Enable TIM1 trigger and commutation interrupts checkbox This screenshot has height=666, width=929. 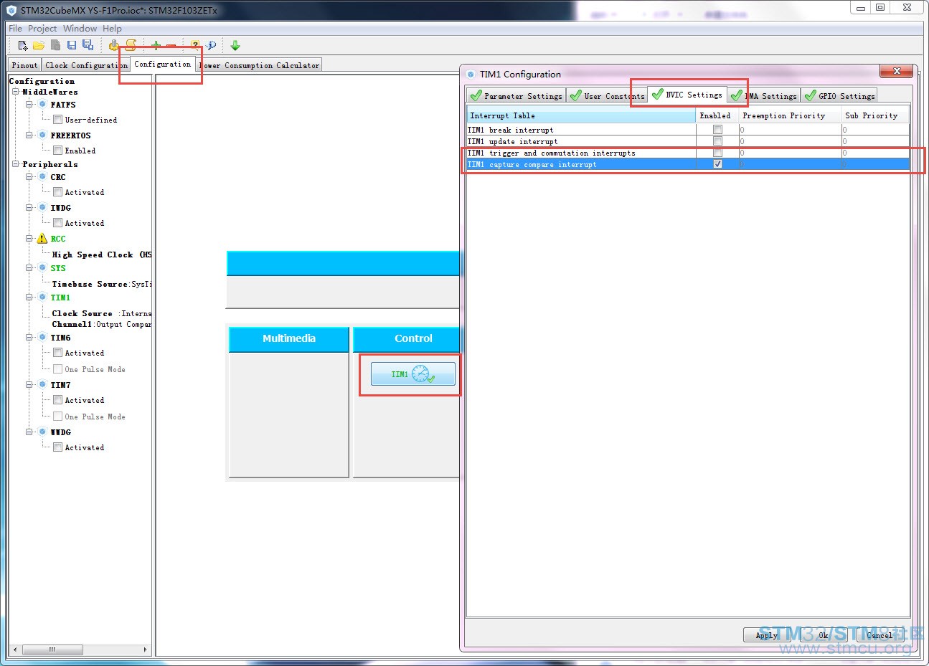717,153
